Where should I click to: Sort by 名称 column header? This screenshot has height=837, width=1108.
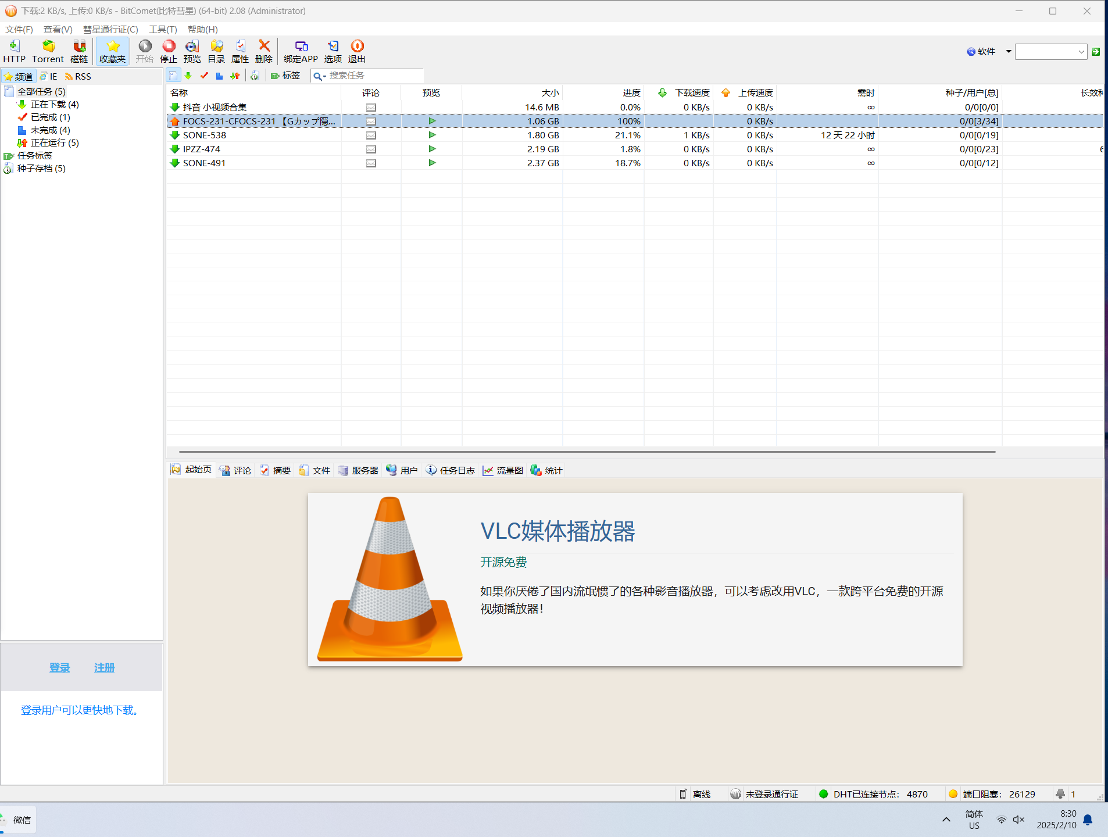[253, 92]
